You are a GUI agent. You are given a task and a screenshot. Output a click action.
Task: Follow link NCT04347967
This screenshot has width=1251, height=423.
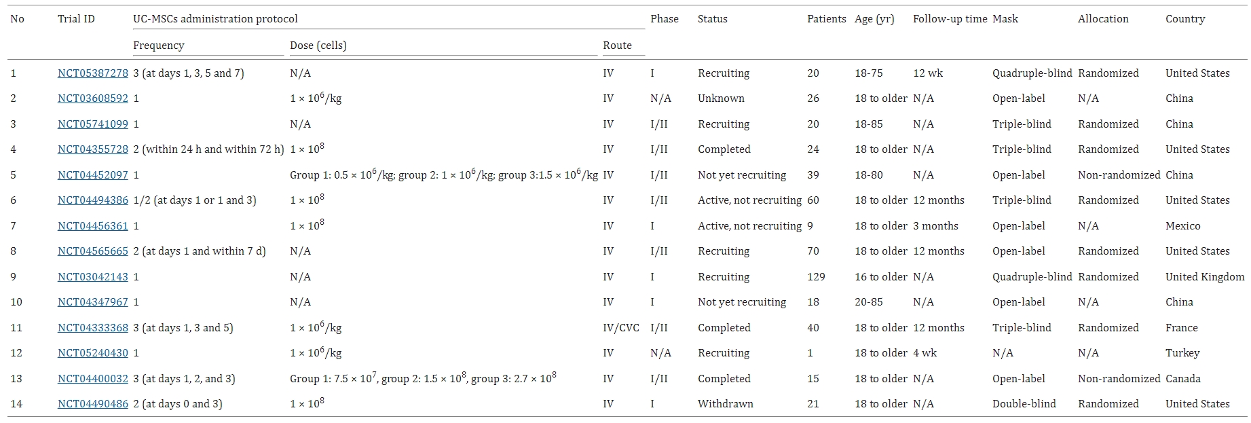(92, 302)
